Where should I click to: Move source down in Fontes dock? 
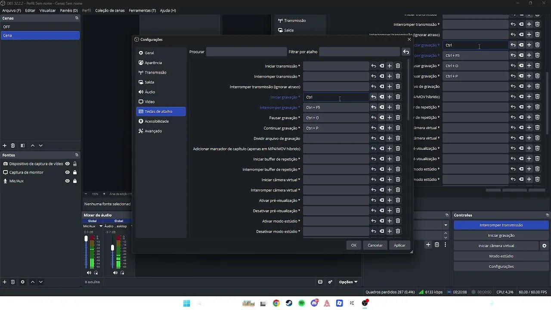(x=41, y=282)
